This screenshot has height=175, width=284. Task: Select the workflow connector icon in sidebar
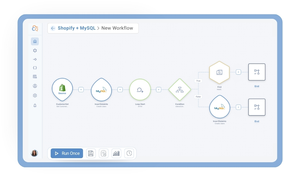pyautogui.click(x=35, y=59)
